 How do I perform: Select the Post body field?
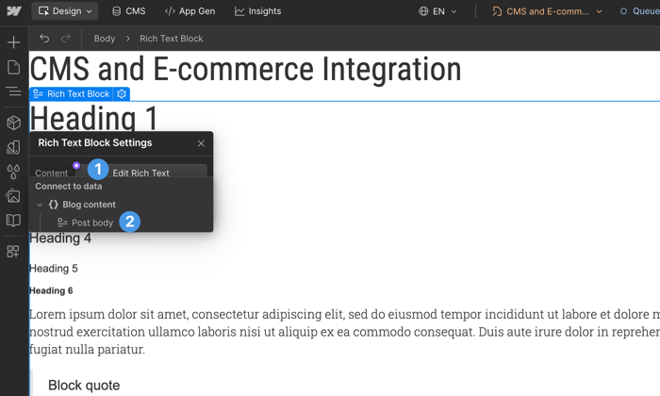pos(91,223)
